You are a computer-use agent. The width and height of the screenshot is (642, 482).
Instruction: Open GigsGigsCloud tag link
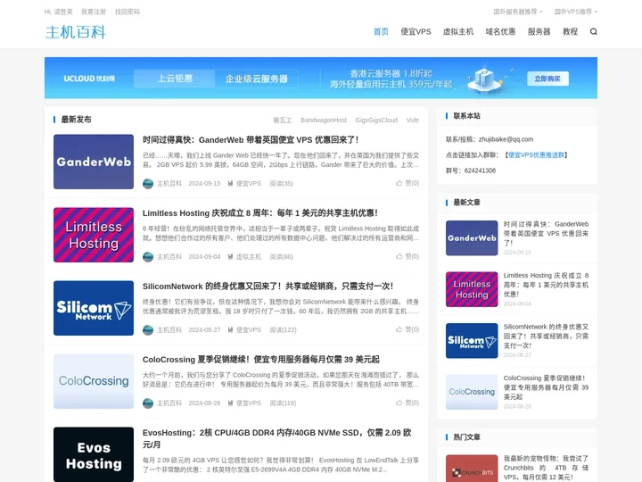(x=376, y=120)
